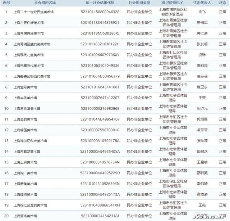Viewport: 230px width, 221px height.
Task: Click legal representative 宋飞
Action: 202,12
